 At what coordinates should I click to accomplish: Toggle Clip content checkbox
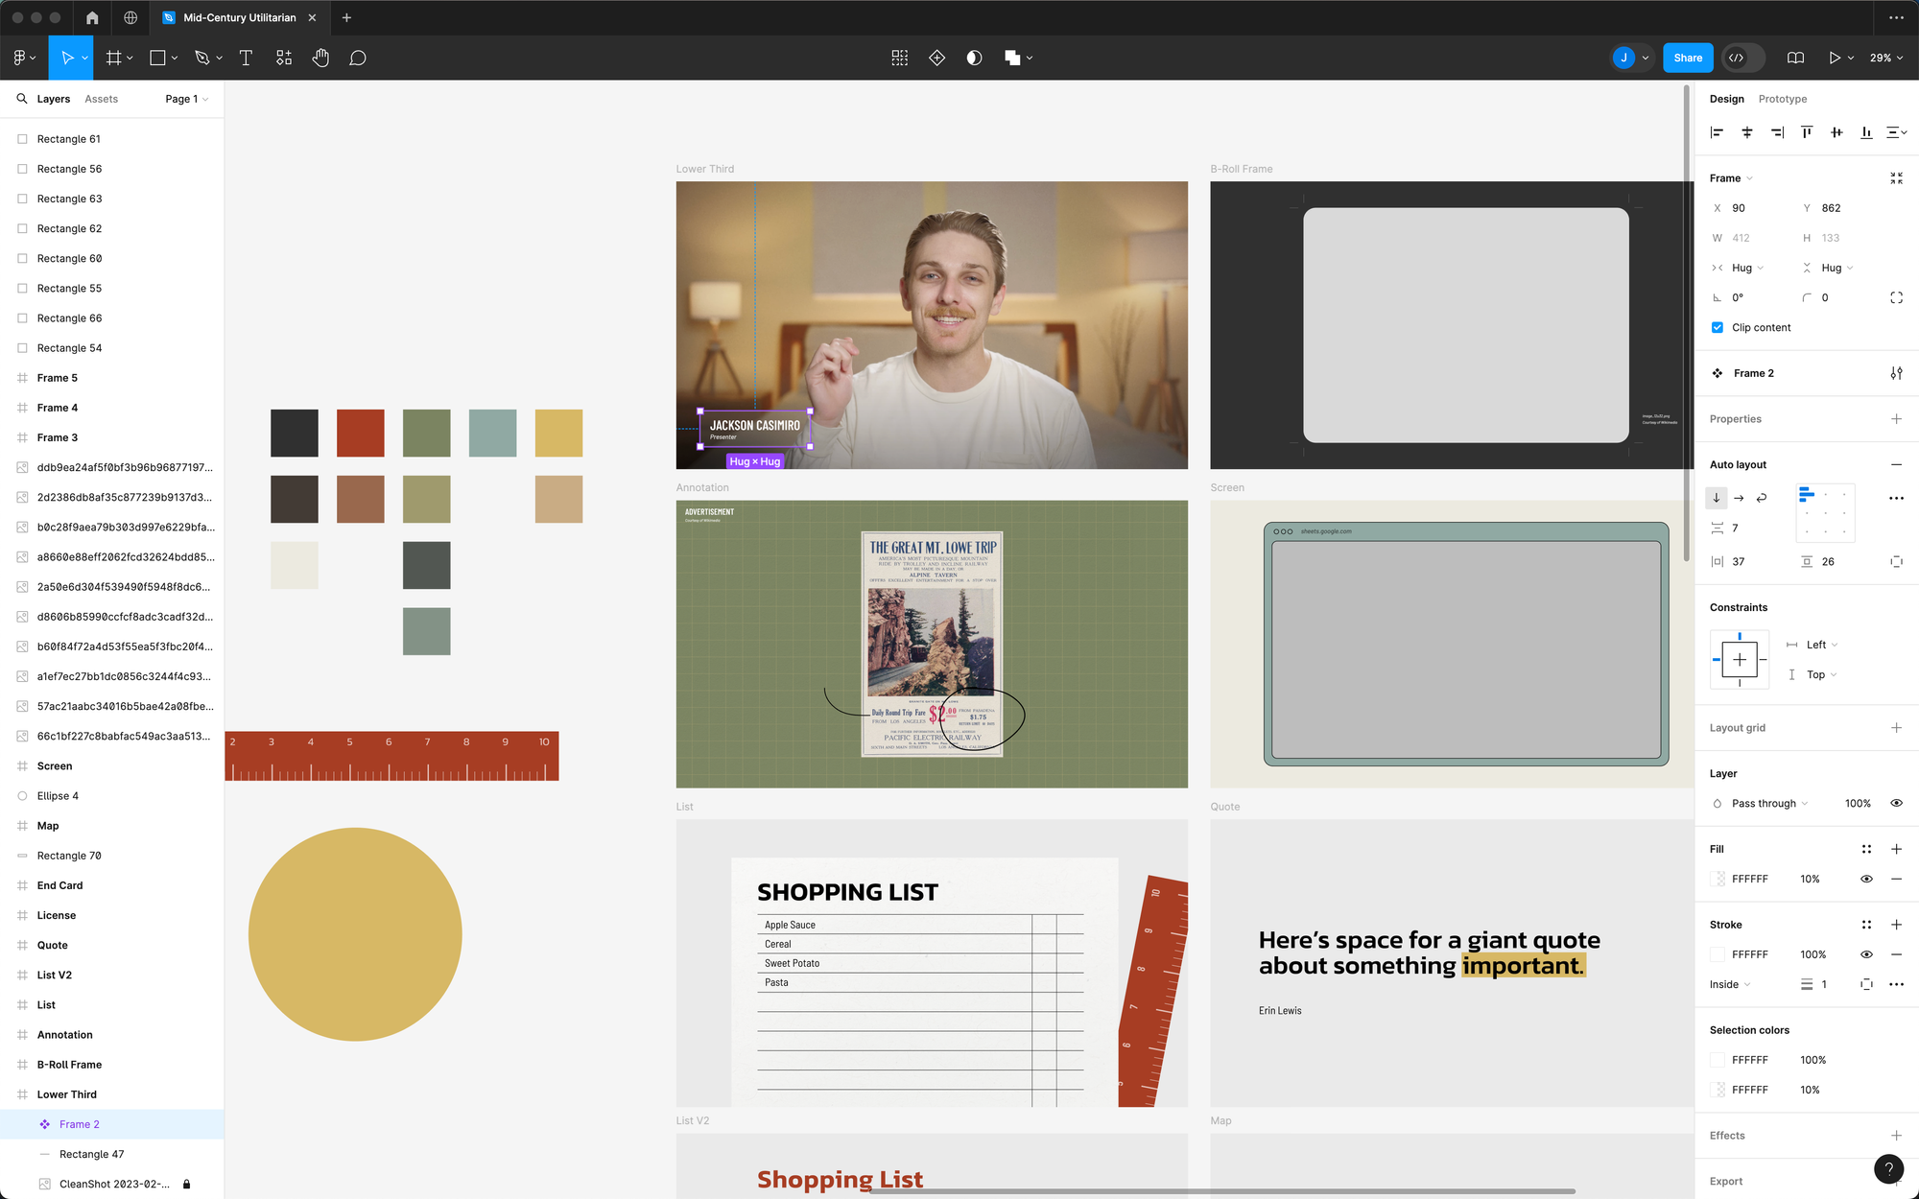(x=1718, y=327)
